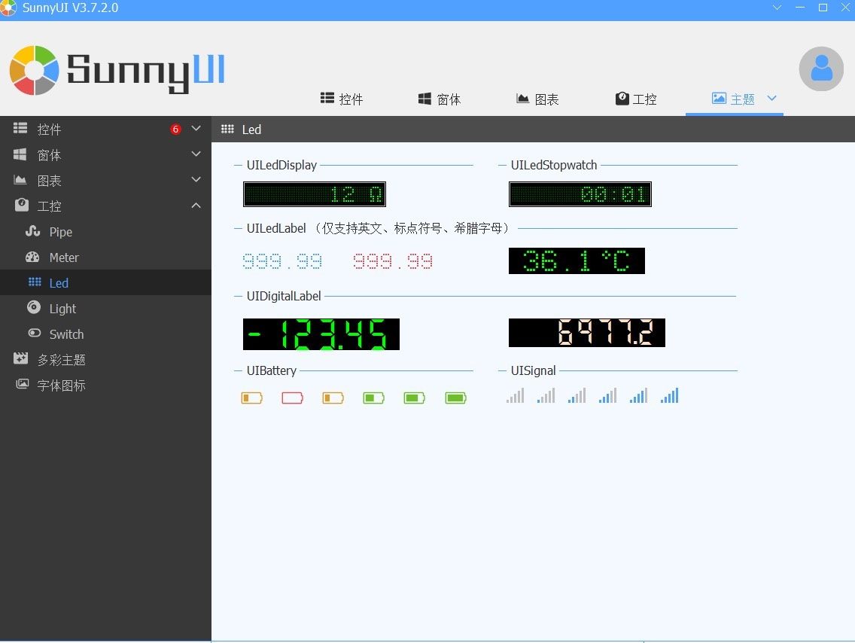855x643 pixels.
Task: Click the weakest gray signal icon
Action: pyautogui.click(x=515, y=395)
